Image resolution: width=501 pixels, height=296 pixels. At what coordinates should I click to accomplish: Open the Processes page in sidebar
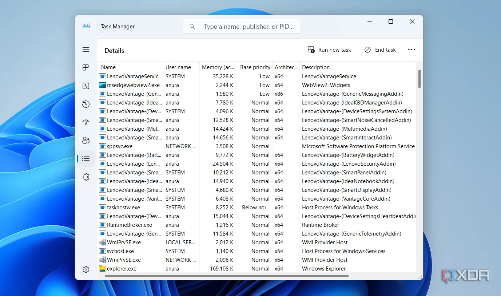[86, 68]
